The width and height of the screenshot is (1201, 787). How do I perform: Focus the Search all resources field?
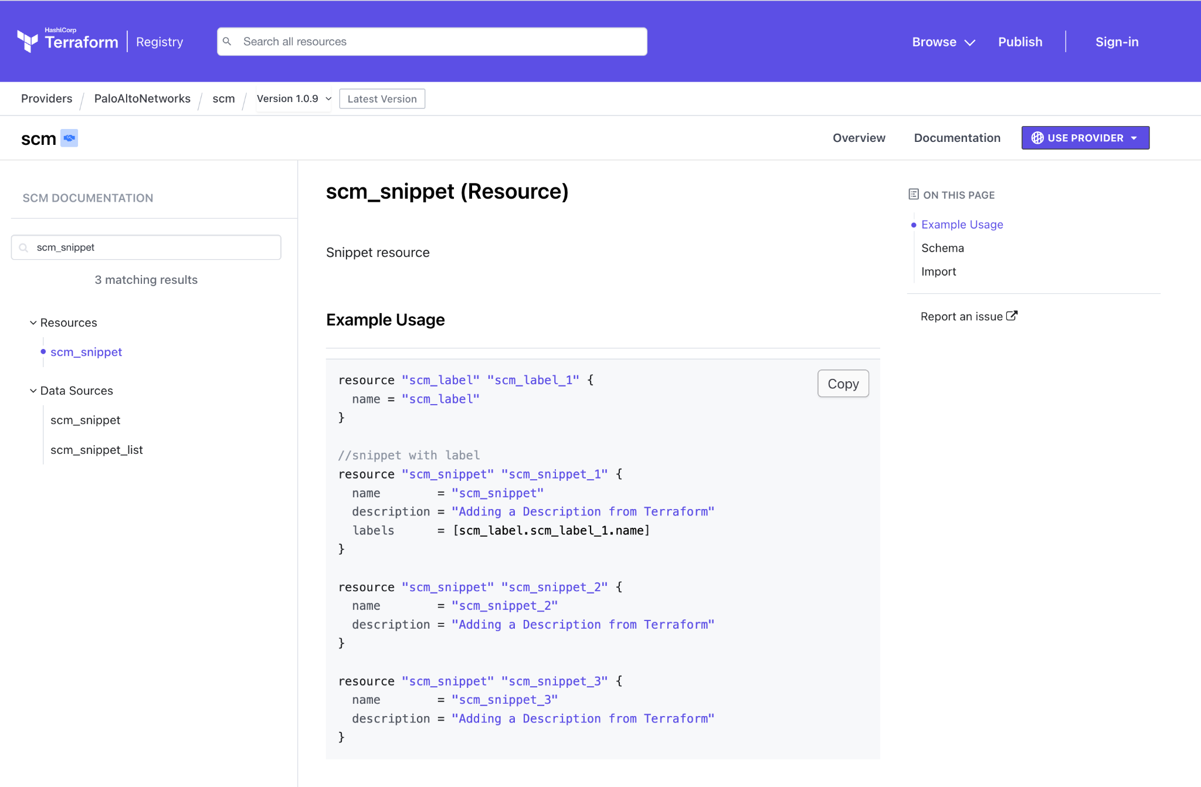point(432,42)
